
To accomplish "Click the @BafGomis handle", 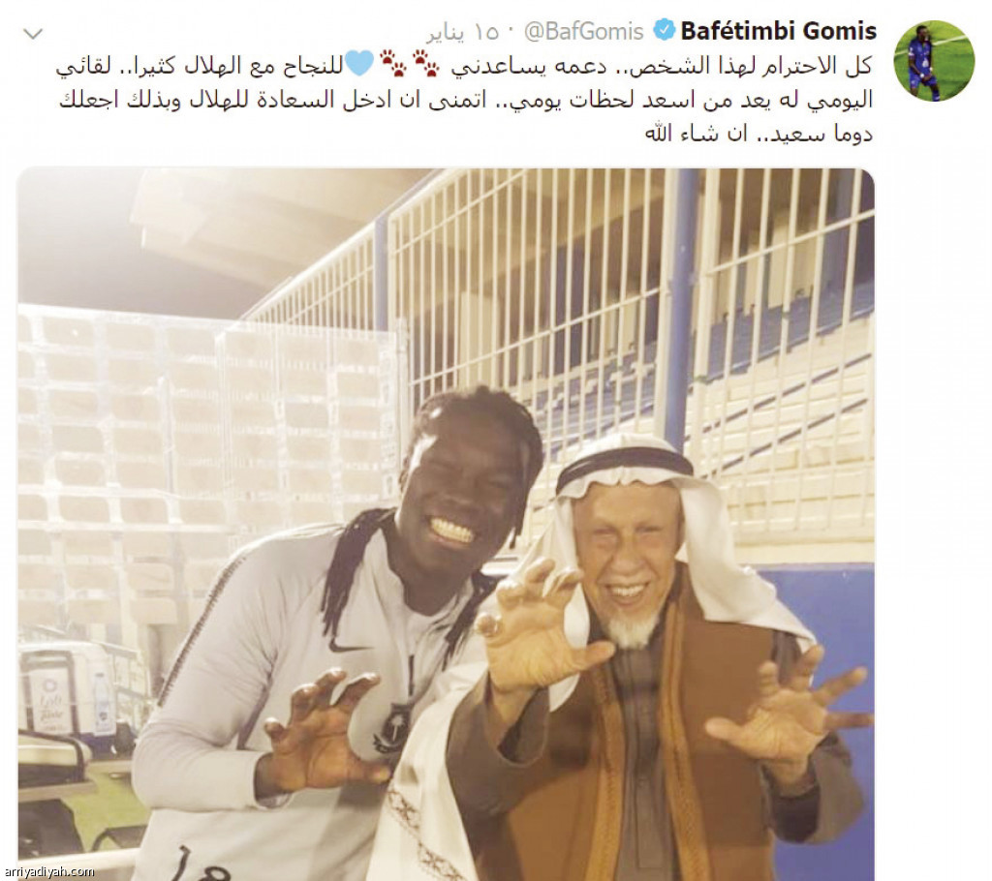I will pyautogui.click(x=583, y=31).
